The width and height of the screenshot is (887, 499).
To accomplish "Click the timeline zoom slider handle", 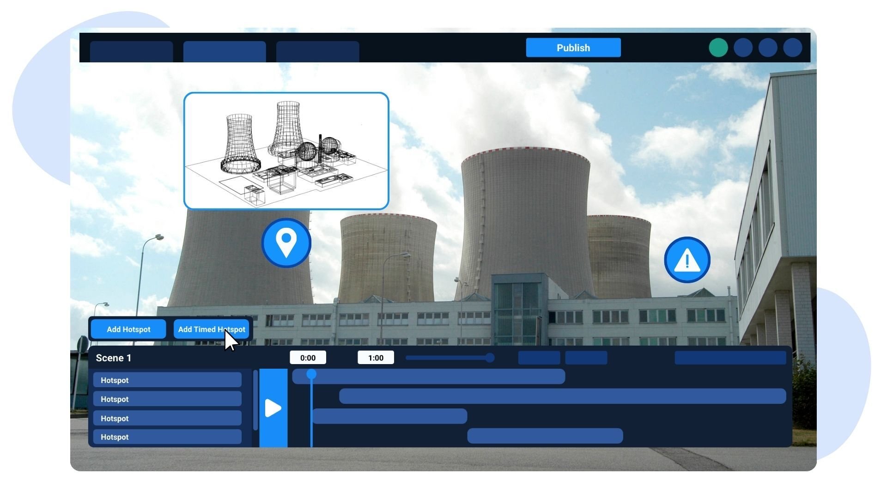I will (x=490, y=358).
